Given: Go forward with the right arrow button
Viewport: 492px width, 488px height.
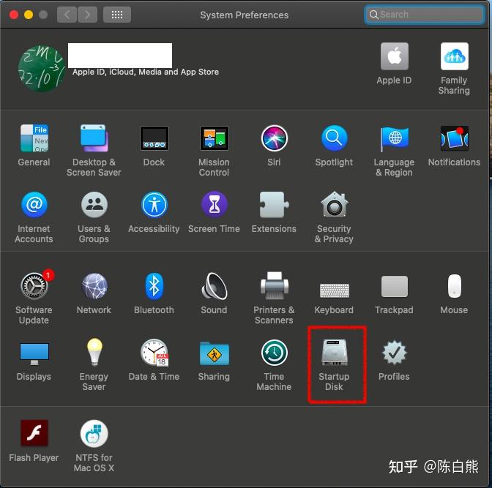Looking at the screenshot, I should (87, 15).
